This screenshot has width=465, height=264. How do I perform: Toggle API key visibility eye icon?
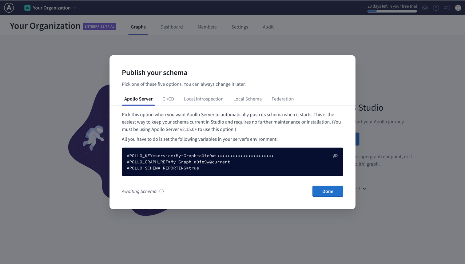pyautogui.click(x=335, y=156)
